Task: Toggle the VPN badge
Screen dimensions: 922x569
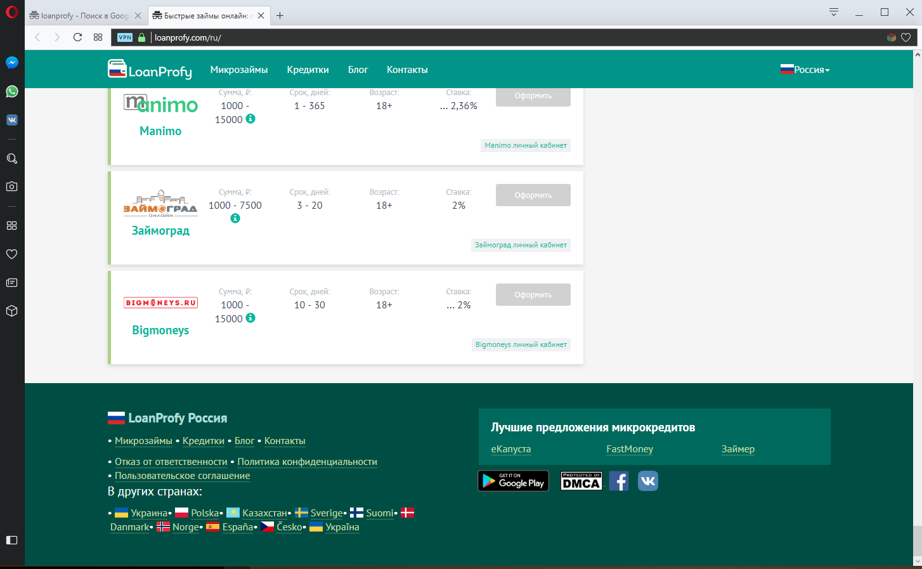Action: (x=125, y=37)
